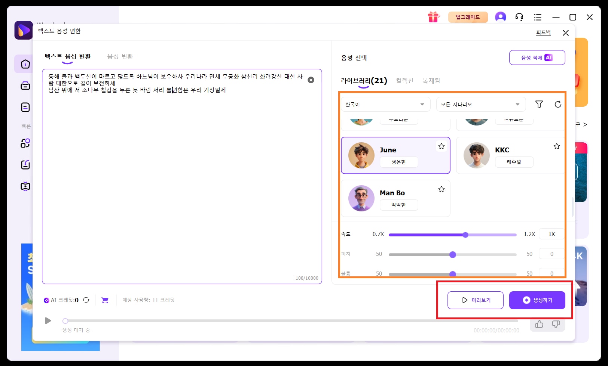The width and height of the screenshot is (608, 366).
Task: Open the user account avatar icon
Action: point(500,17)
